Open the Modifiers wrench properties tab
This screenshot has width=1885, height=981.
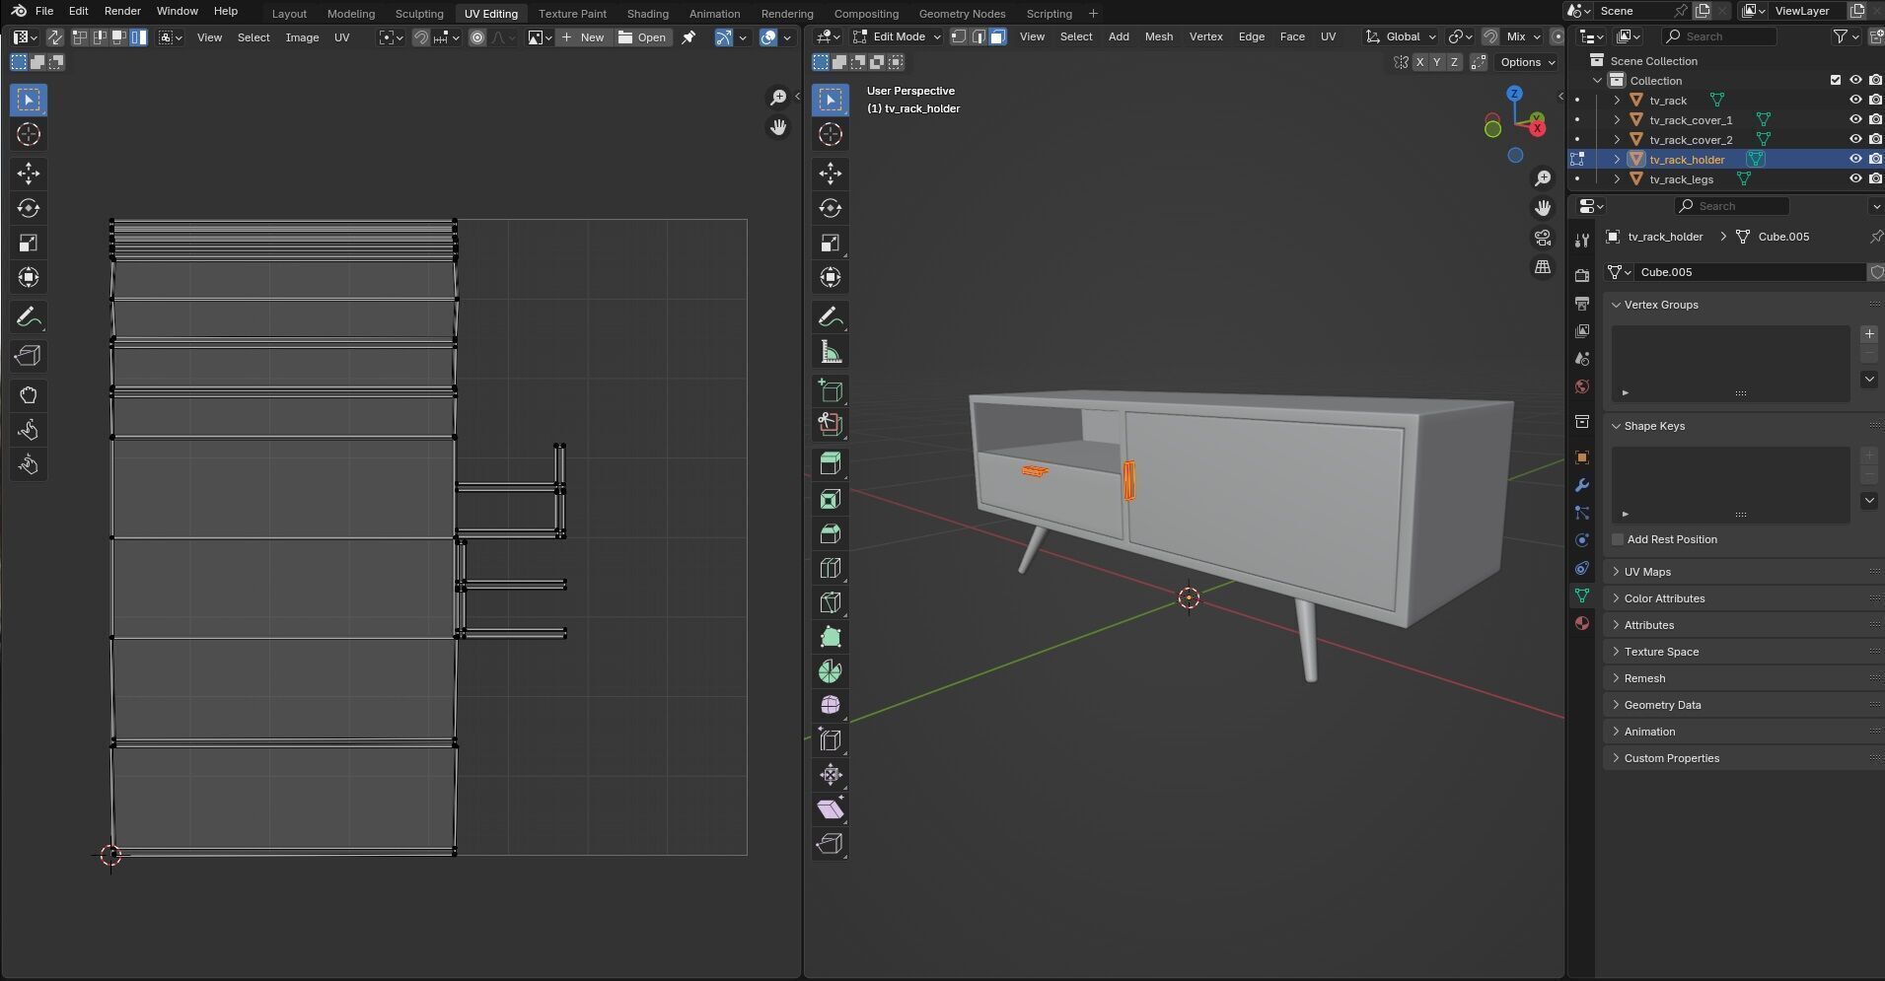(1582, 485)
